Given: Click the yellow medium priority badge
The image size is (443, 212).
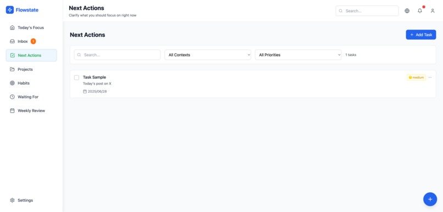Looking at the screenshot, I should (416, 77).
